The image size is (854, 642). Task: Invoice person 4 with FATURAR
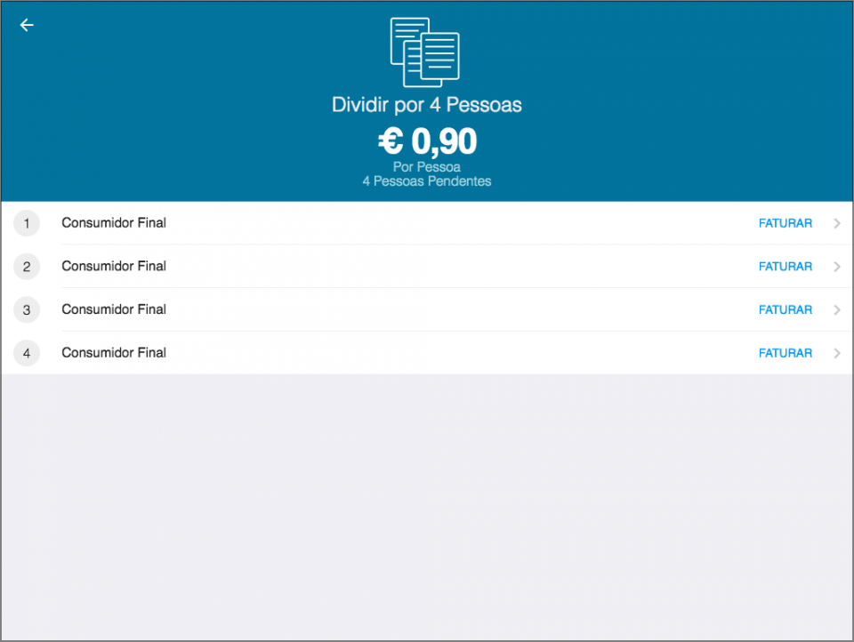click(x=785, y=353)
